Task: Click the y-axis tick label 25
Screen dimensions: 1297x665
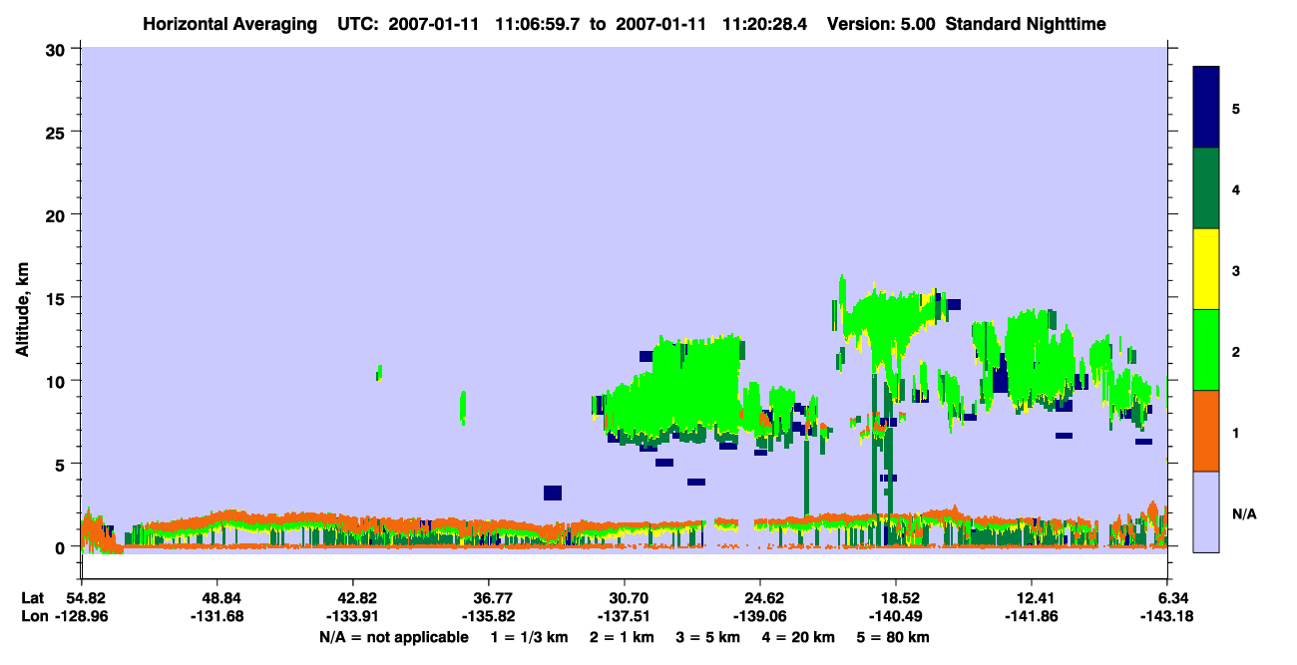Action: pos(58,132)
